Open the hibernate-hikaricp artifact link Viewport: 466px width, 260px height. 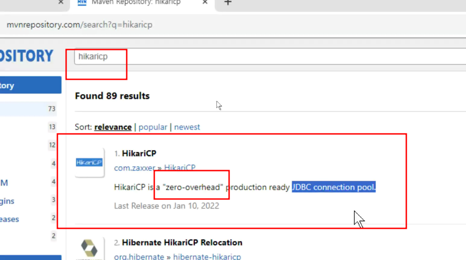point(207,257)
